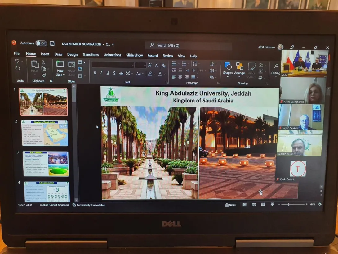This screenshot has width=338, height=254.
Task: Show the Notes pane
Action: 230,205
